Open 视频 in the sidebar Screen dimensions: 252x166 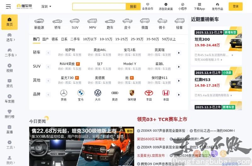(x=9, y=68)
